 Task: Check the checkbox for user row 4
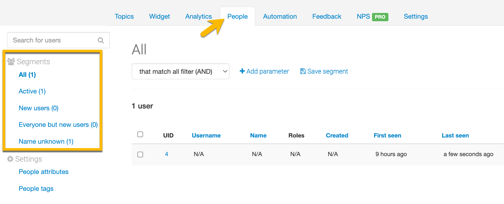click(140, 155)
